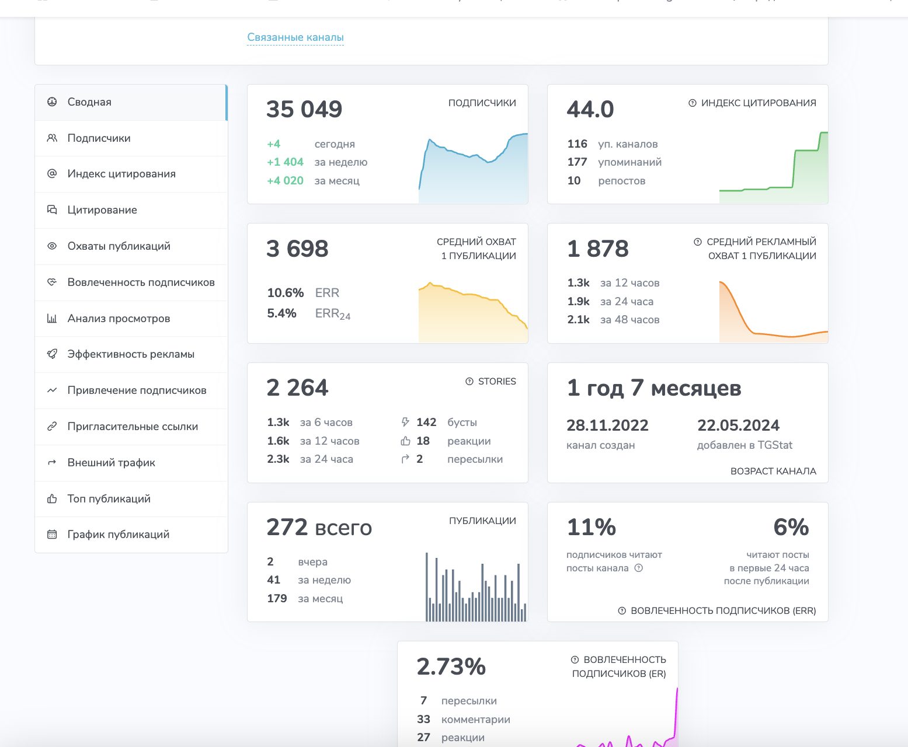
Task: Go to Охваты публикаций section
Action: point(131,246)
